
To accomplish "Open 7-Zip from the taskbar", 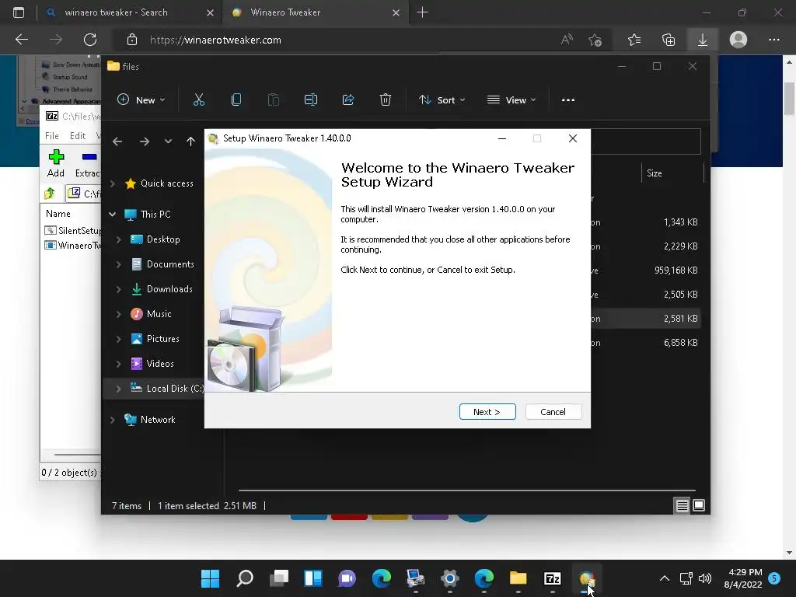I will click(x=553, y=578).
